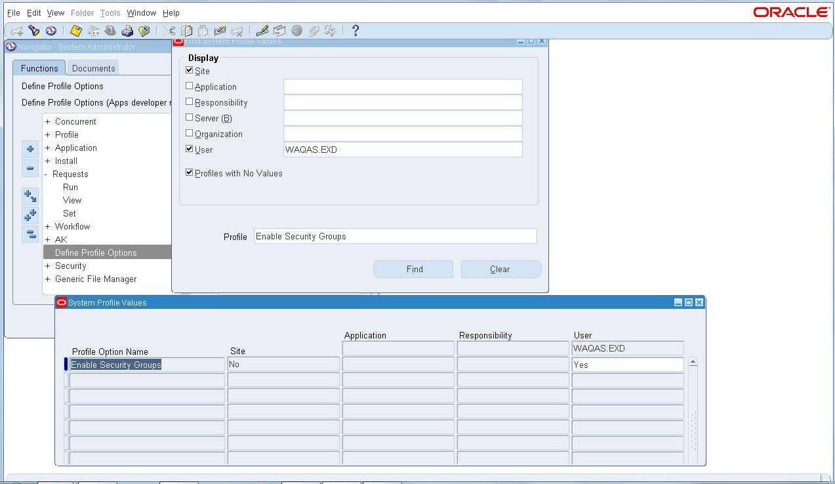
Task: Click the Copy icon on the toolbar
Action: 188,30
